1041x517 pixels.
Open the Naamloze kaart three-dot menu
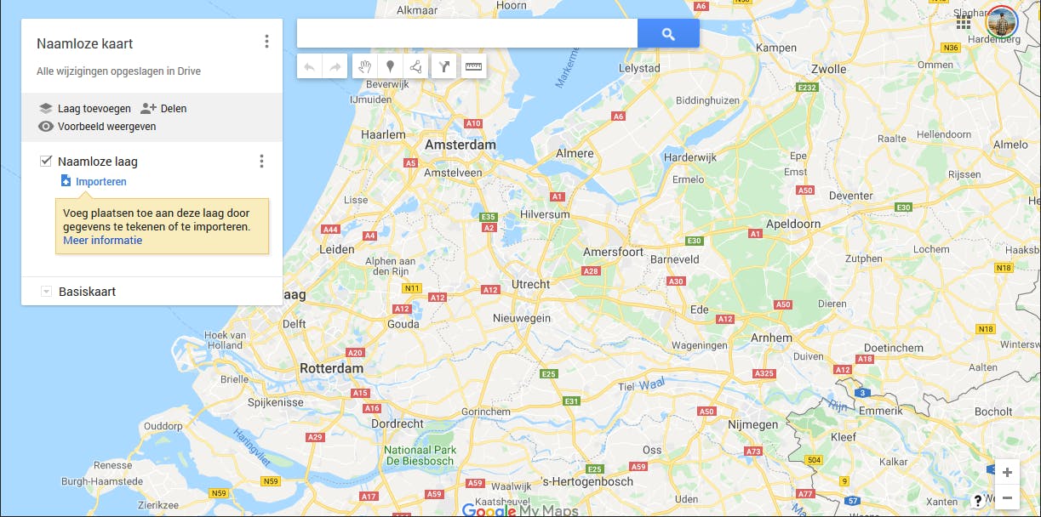tap(266, 42)
